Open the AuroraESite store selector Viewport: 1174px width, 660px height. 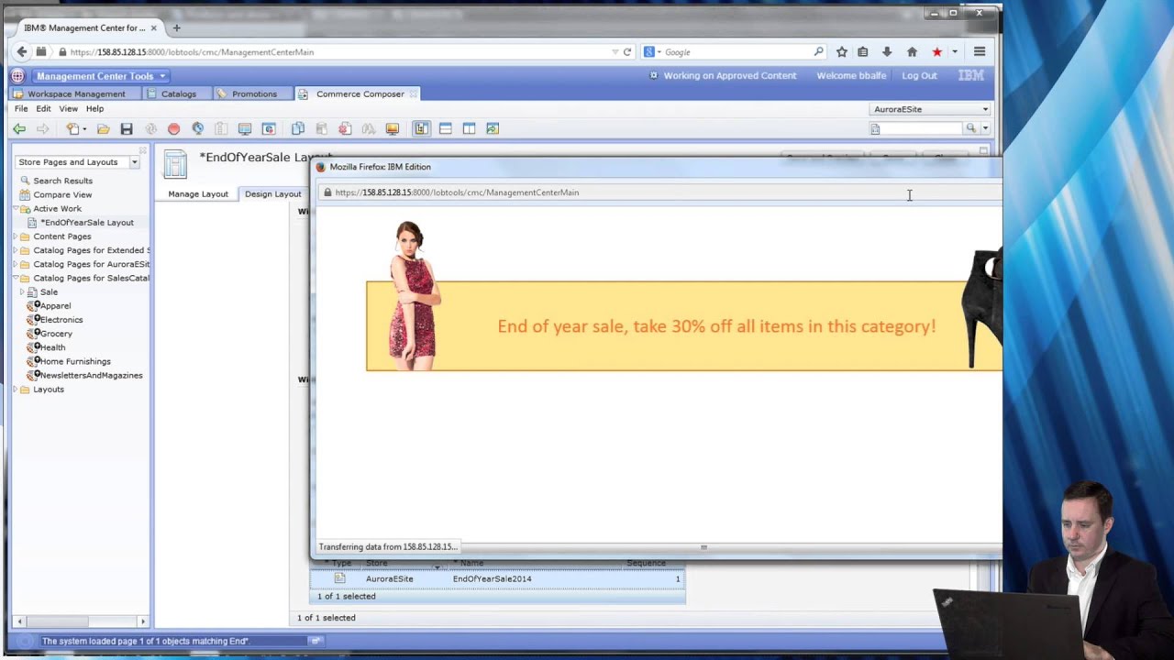click(930, 109)
